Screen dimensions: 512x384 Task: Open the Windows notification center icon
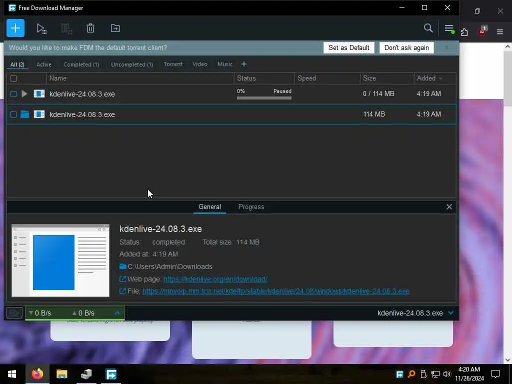click(x=495, y=374)
